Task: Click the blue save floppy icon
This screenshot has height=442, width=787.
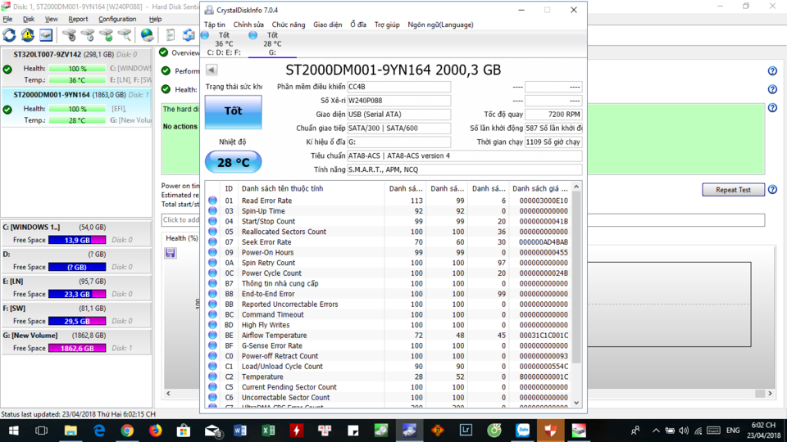Action: click(171, 253)
